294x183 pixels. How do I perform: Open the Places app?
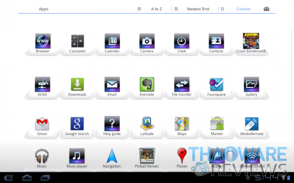tap(182, 156)
